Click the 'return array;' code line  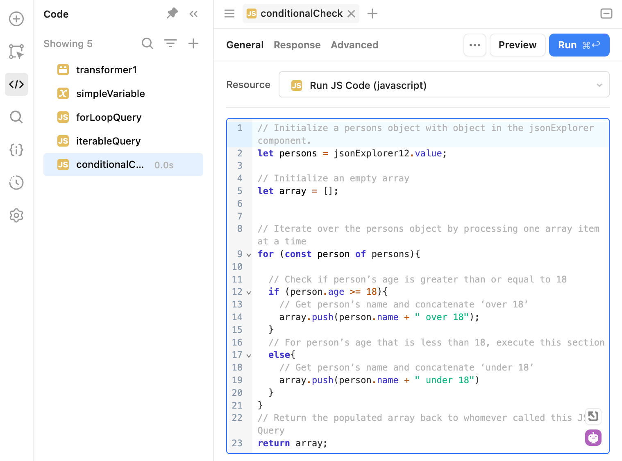point(293,443)
